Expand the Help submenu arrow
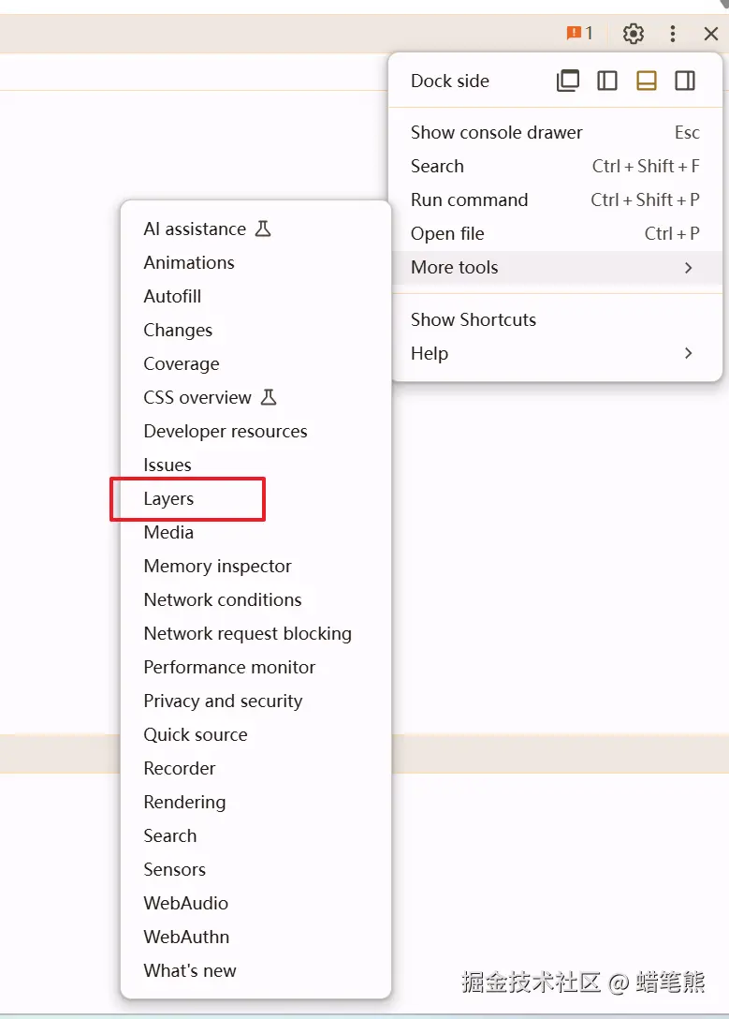This screenshot has height=1019, width=729. 688,353
